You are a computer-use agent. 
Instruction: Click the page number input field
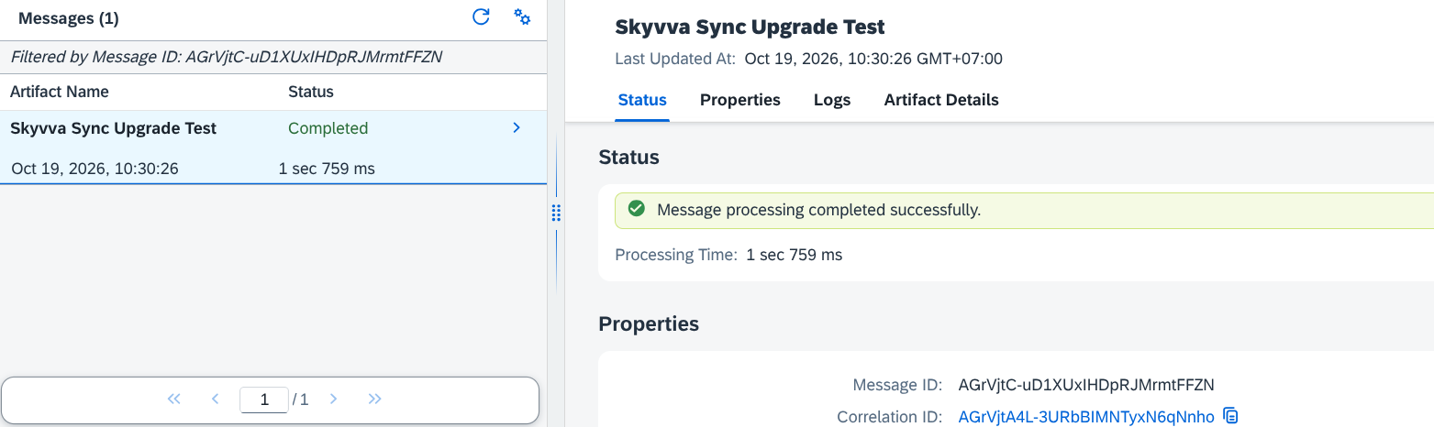(264, 400)
